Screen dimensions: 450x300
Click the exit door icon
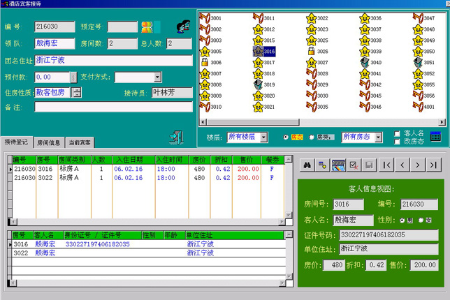tap(177, 137)
